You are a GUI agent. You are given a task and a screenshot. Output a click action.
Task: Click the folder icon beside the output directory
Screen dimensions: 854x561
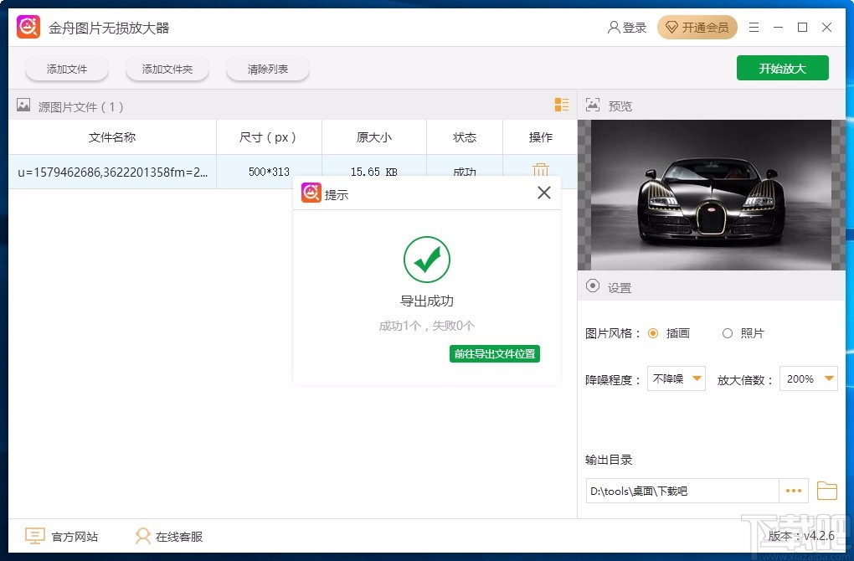click(x=827, y=491)
